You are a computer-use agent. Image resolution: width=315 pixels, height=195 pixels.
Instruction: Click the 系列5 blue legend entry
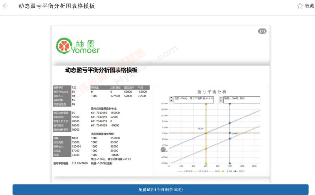[239, 171]
